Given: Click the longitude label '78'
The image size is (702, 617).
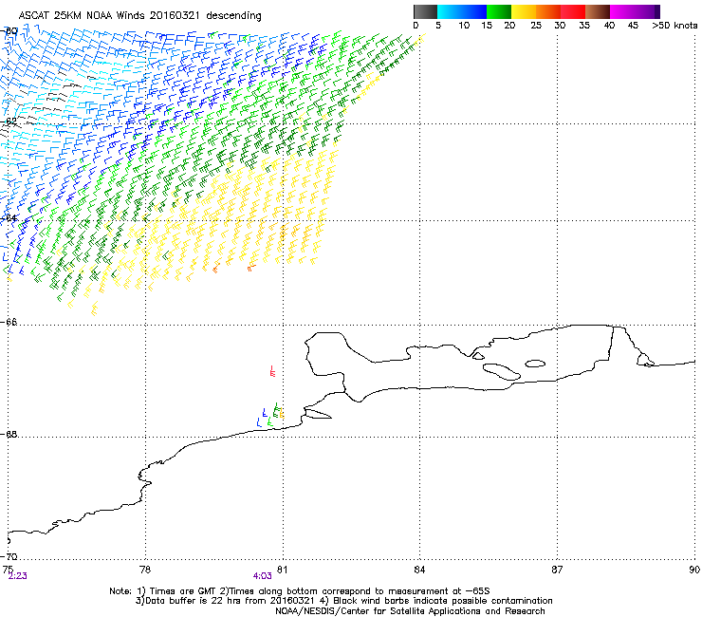Looking at the screenshot, I should [145, 570].
